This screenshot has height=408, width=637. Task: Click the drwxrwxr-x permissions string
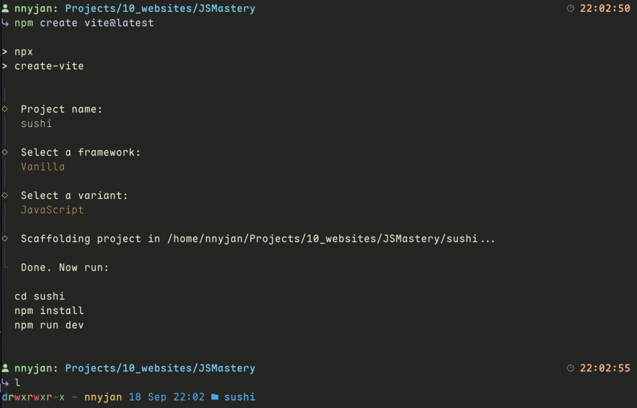point(33,397)
